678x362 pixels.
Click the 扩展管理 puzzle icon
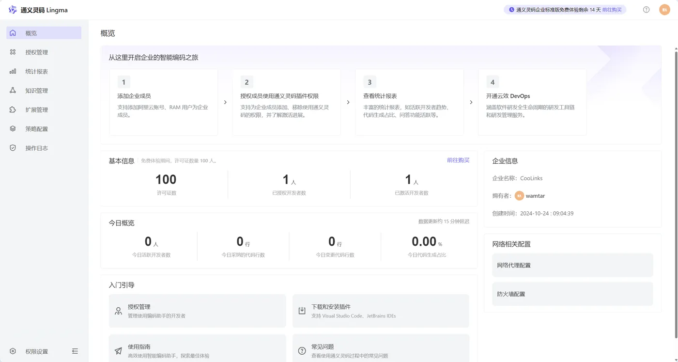click(x=13, y=110)
